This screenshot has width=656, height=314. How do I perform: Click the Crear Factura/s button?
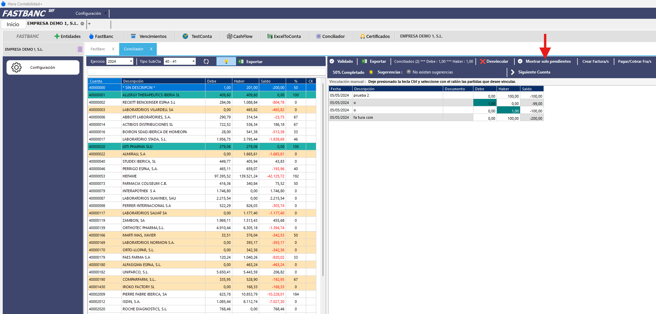tap(596, 61)
